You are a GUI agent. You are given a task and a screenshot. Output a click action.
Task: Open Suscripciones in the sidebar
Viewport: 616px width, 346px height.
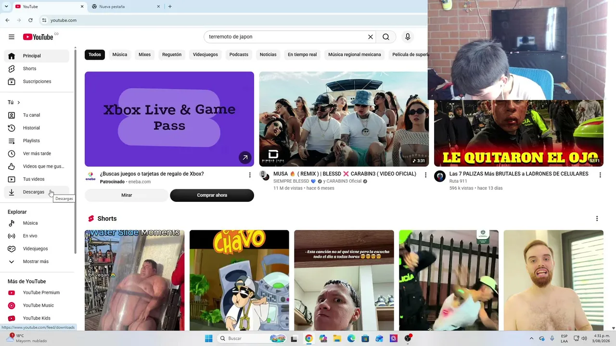pos(37,82)
